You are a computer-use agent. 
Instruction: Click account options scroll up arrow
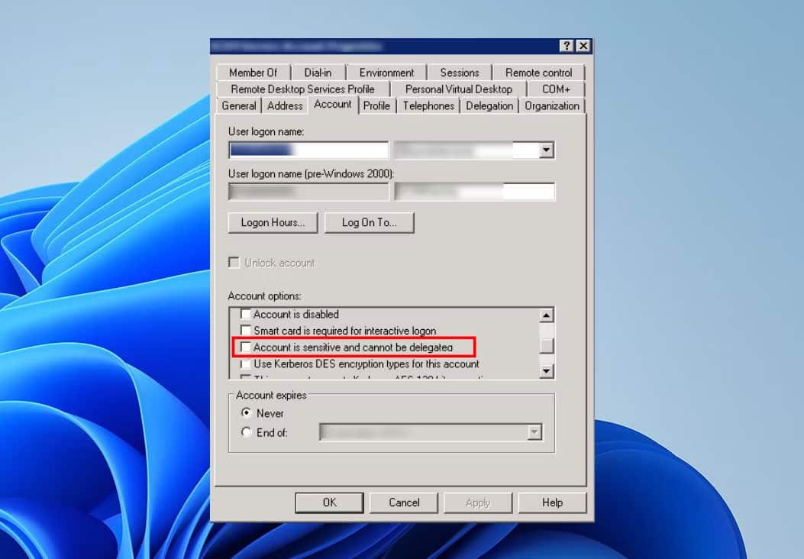[x=547, y=315]
